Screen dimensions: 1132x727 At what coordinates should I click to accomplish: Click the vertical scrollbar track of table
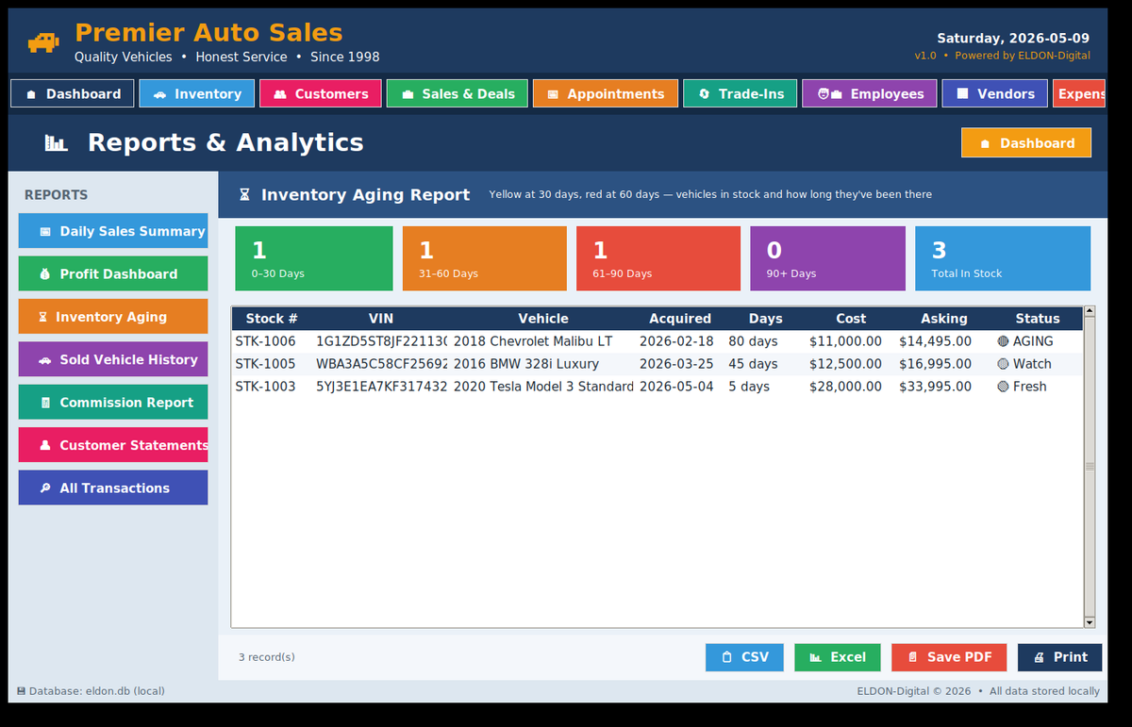click(1090, 467)
